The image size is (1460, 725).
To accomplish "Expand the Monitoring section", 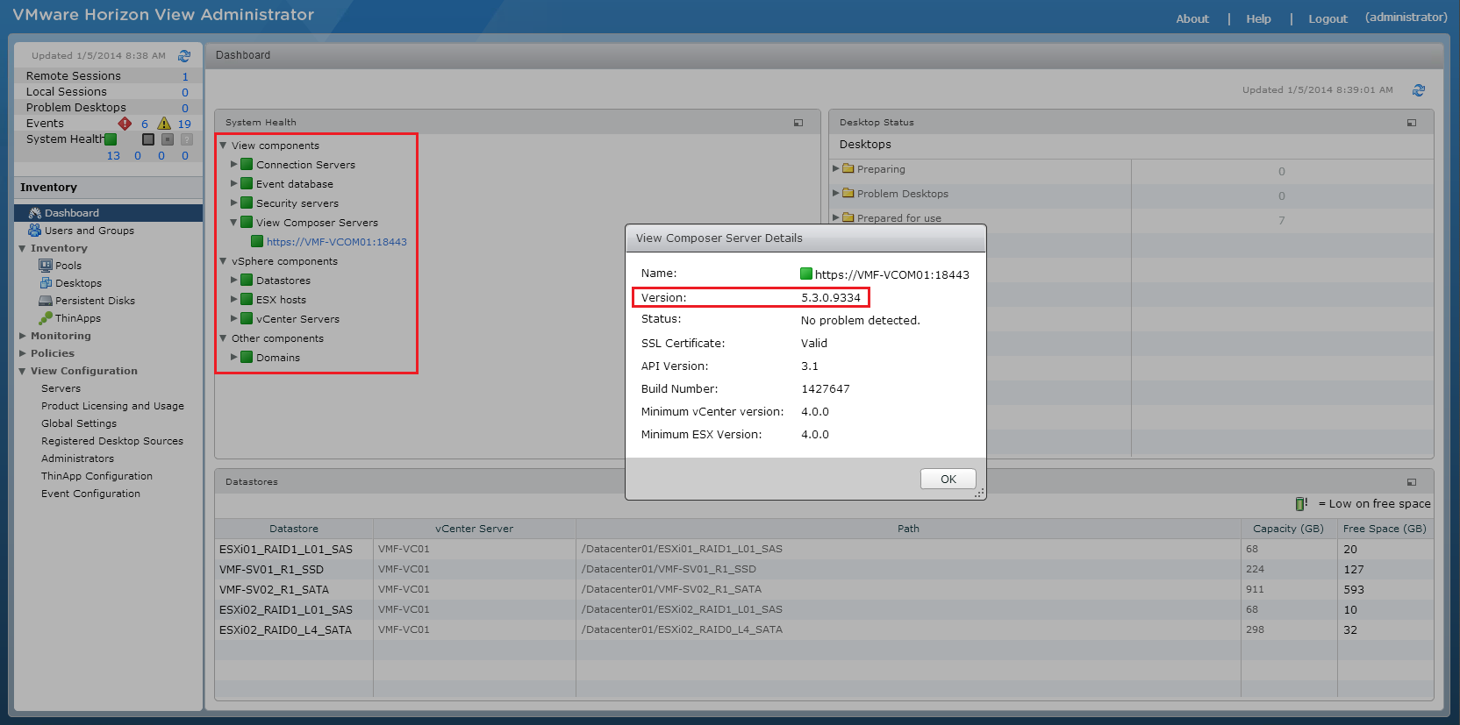I will [x=23, y=336].
